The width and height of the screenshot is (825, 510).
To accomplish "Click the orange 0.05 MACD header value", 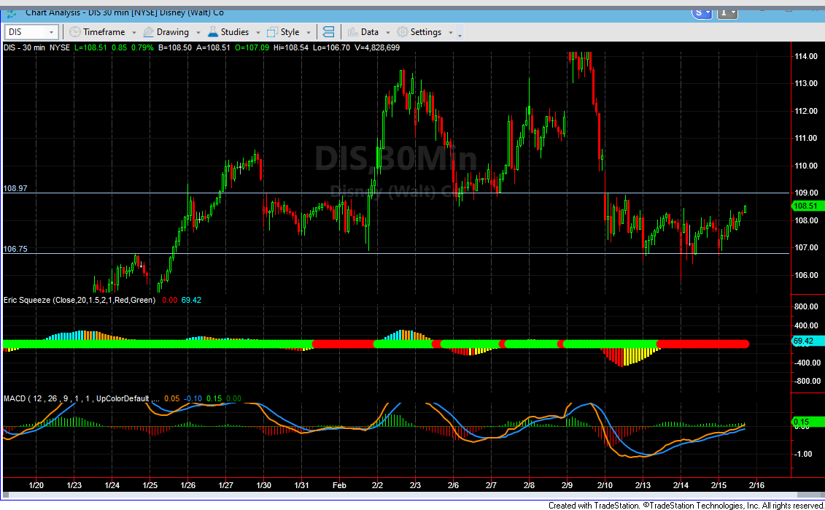I will point(172,398).
